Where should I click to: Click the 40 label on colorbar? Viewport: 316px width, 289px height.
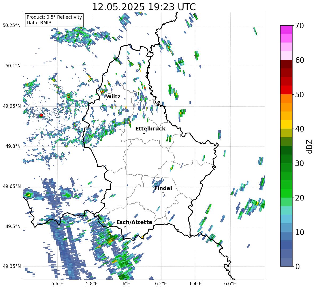(299, 129)
